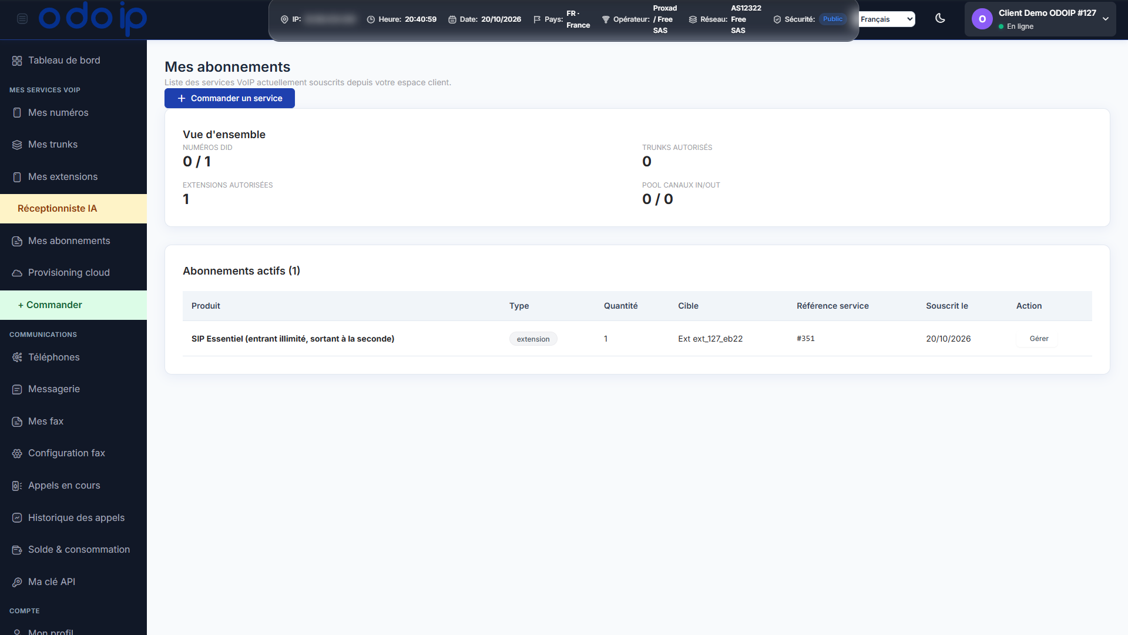Image resolution: width=1128 pixels, height=635 pixels.
Task: Click the Mes extensions device icon
Action: tap(17, 177)
